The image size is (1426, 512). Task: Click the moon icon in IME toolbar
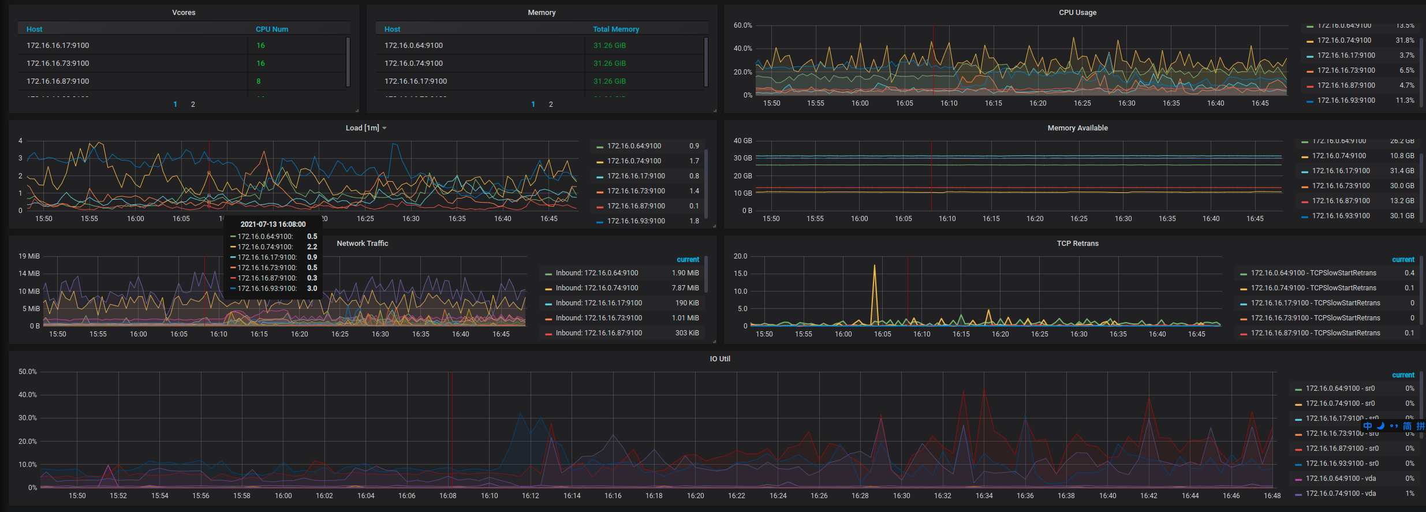tap(1381, 426)
